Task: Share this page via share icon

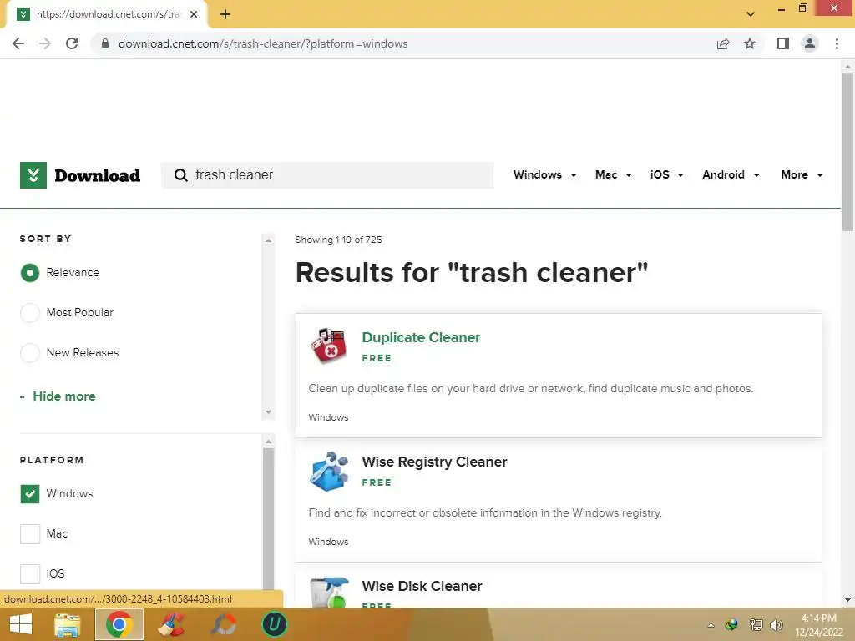Action: click(722, 43)
